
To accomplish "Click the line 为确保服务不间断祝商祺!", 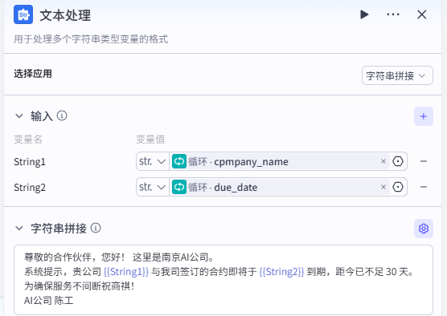I will [80, 286].
